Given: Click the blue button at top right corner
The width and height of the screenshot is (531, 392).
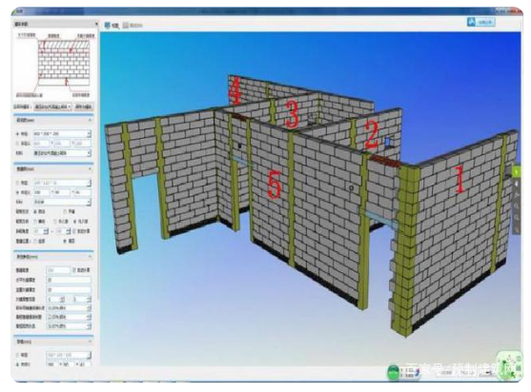Looking at the screenshot, I should point(481,22).
